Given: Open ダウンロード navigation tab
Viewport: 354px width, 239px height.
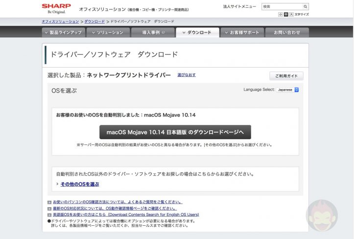Looking at the screenshot, I should point(197,32).
